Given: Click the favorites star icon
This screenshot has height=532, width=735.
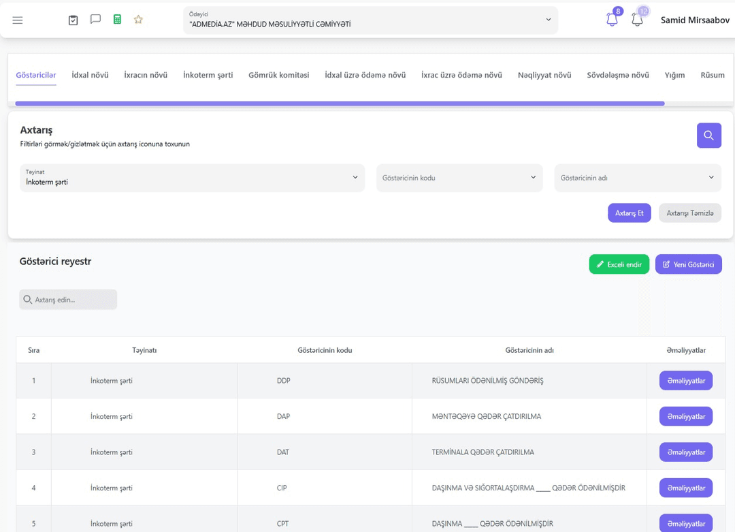Looking at the screenshot, I should pyautogui.click(x=137, y=19).
